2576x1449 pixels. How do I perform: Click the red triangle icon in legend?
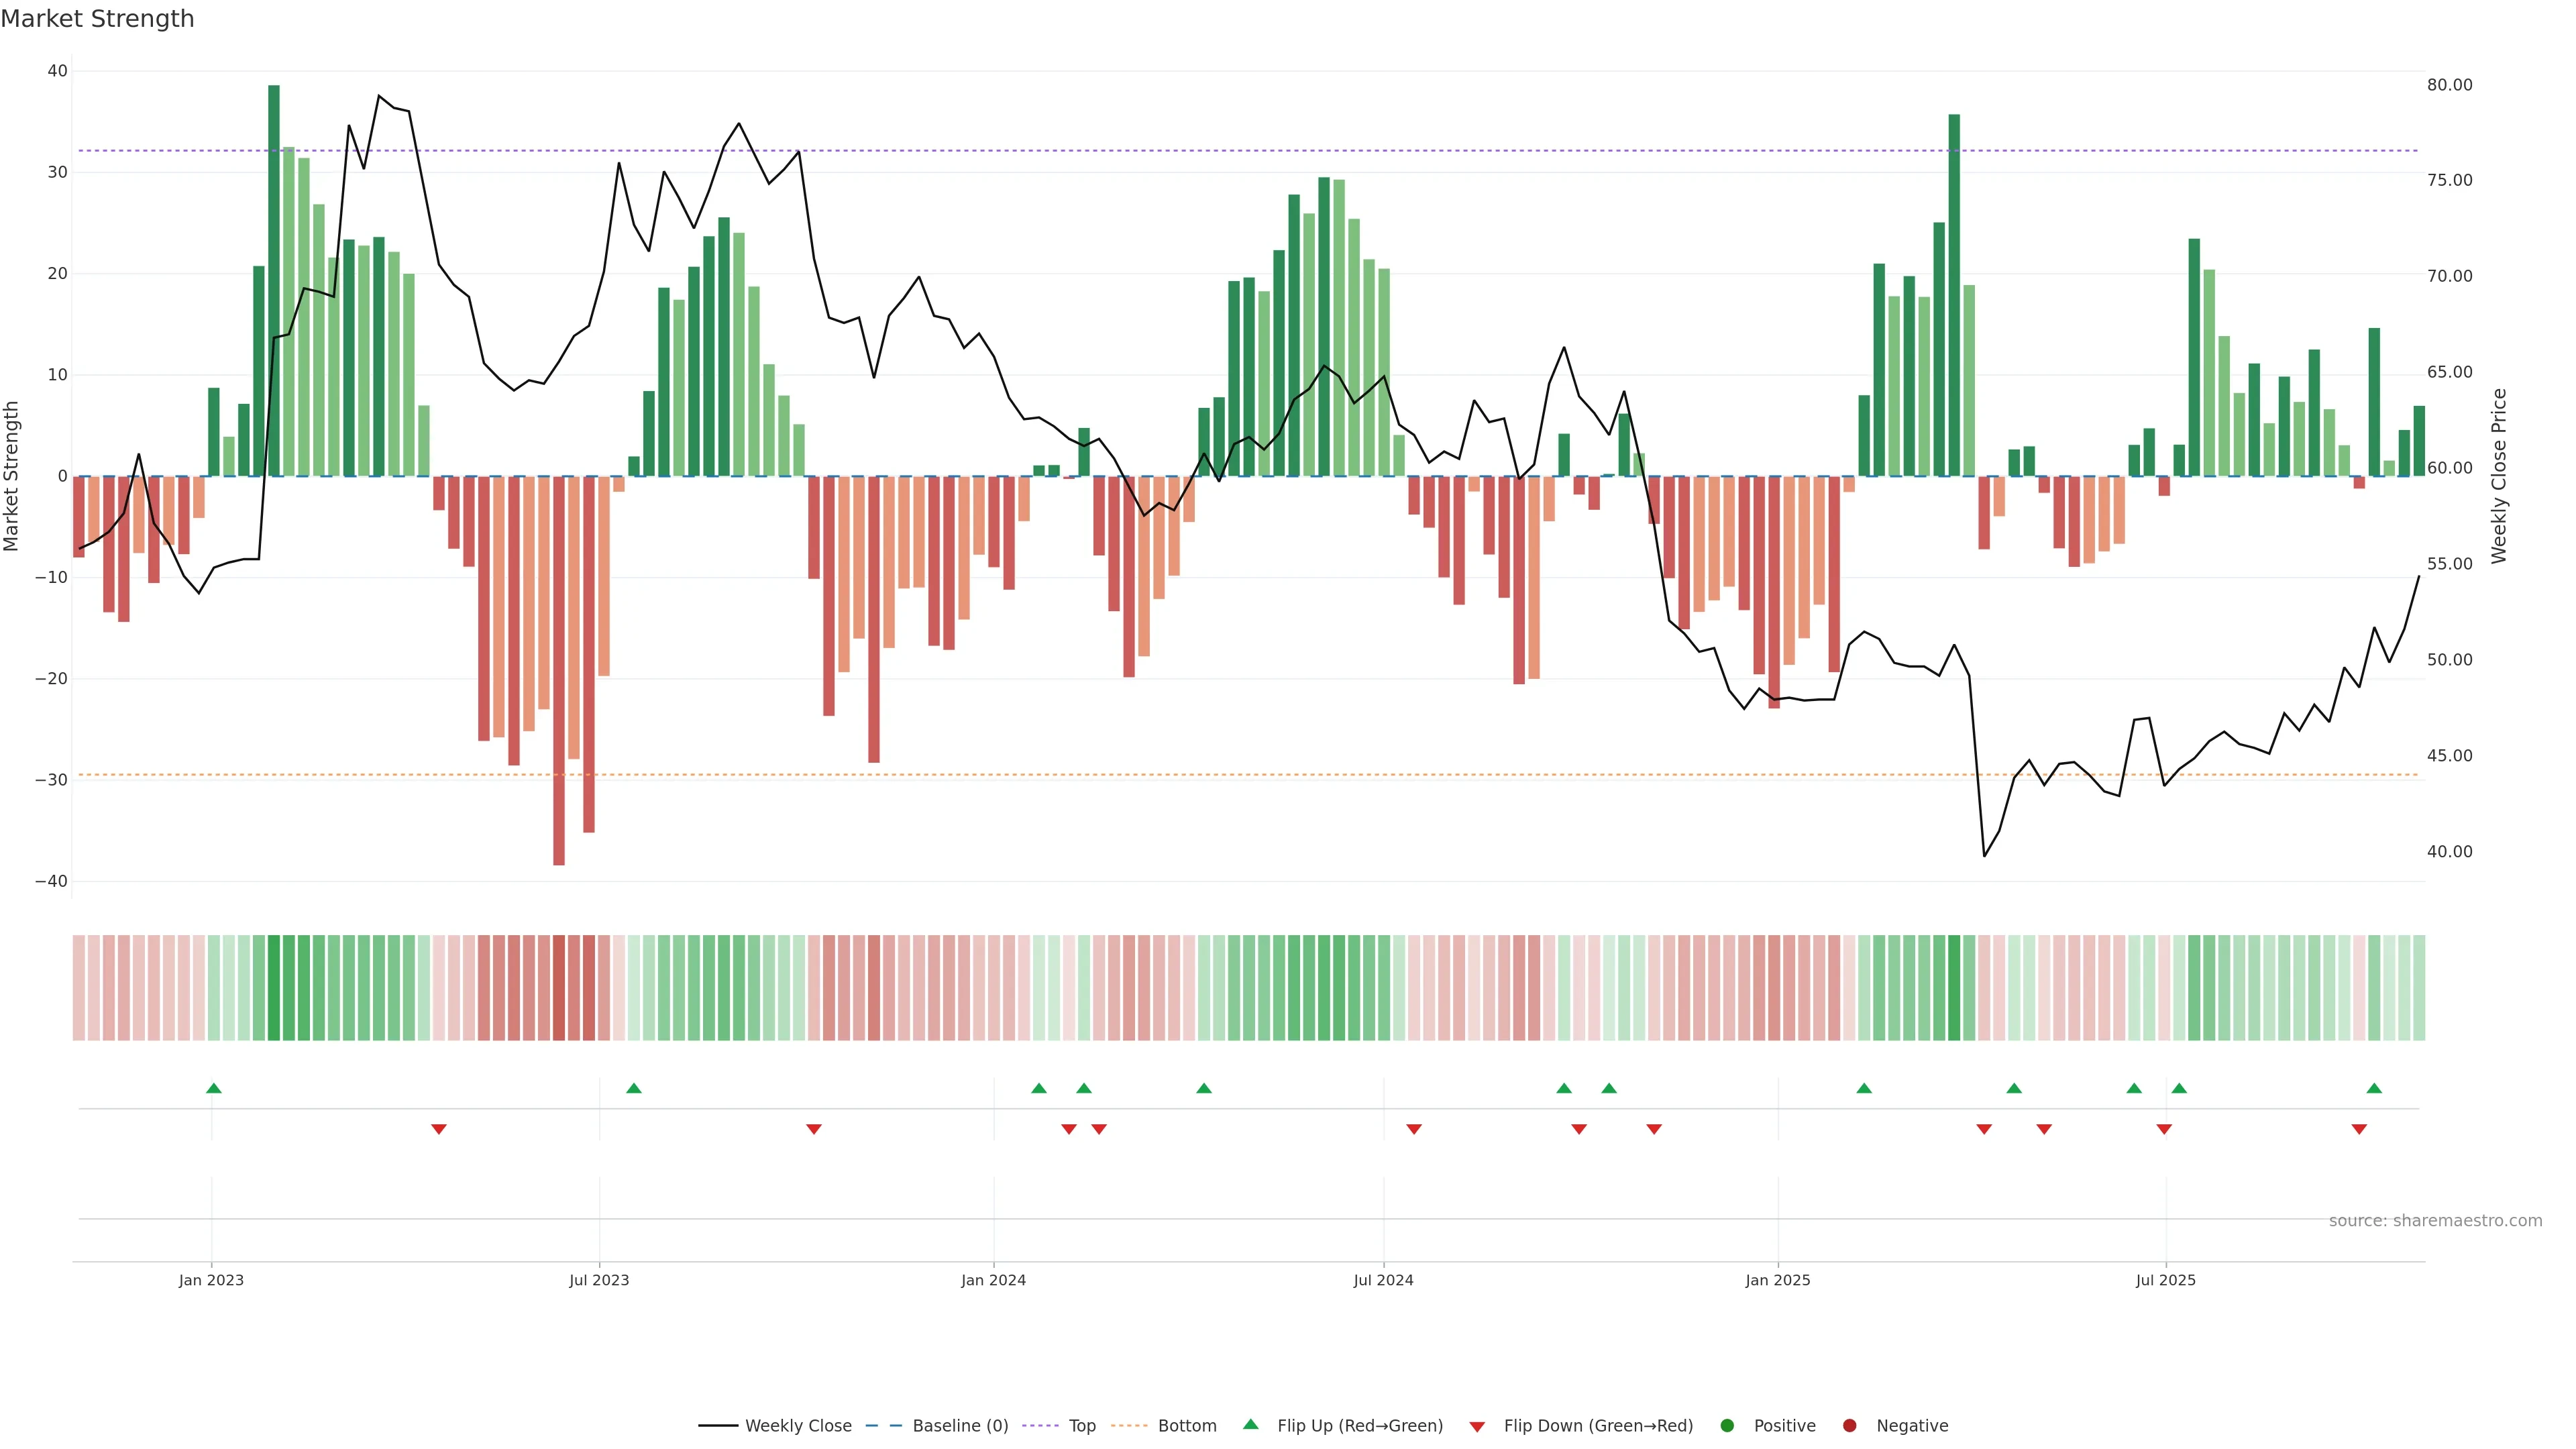pos(1477,1427)
